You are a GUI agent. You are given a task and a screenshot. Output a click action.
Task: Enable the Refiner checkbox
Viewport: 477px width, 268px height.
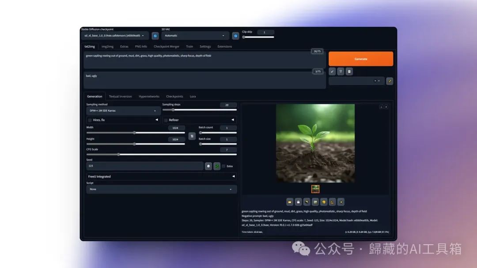pos(166,120)
